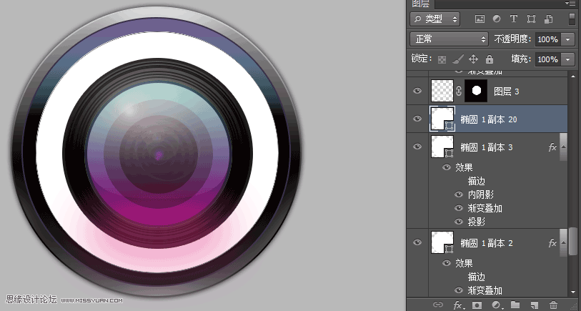This screenshot has width=581, height=311.
Task: Collapse effects arrow on 椭圆 1 副本 3
Action: pyautogui.click(x=563, y=147)
